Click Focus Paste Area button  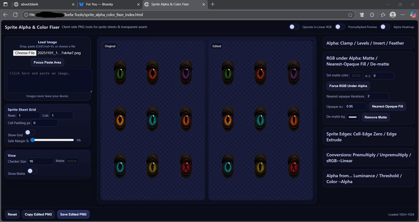tap(47, 62)
